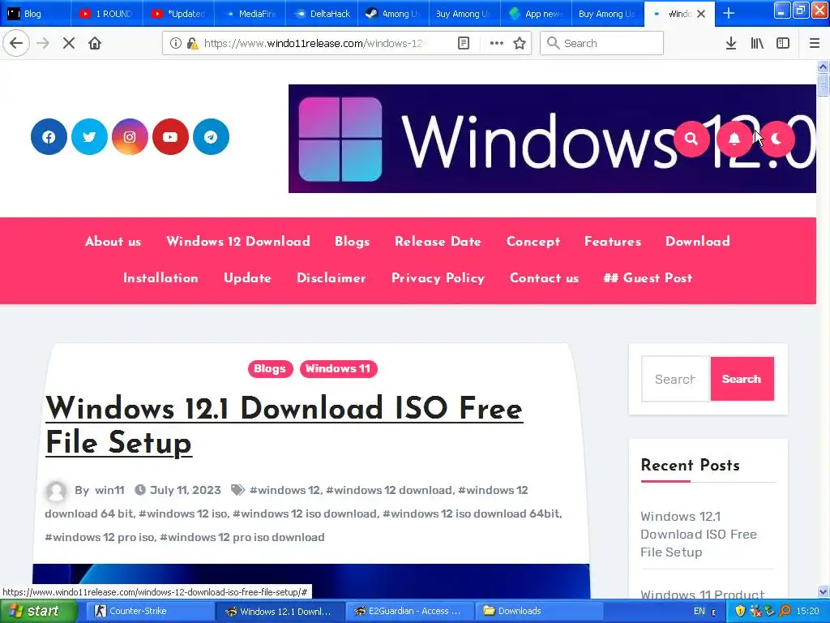Image resolution: width=830 pixels, height=623 pixels.
Task: Open the Firefox hamburger menu
Action: pyautogui.click(x=815, y=44)
